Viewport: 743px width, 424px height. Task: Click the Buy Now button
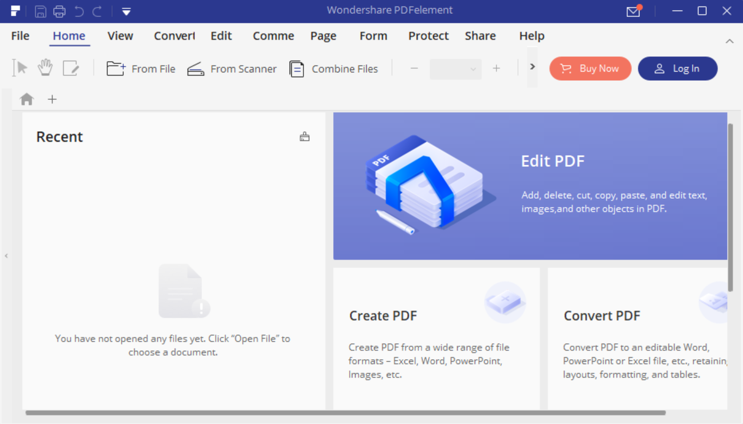590,69
